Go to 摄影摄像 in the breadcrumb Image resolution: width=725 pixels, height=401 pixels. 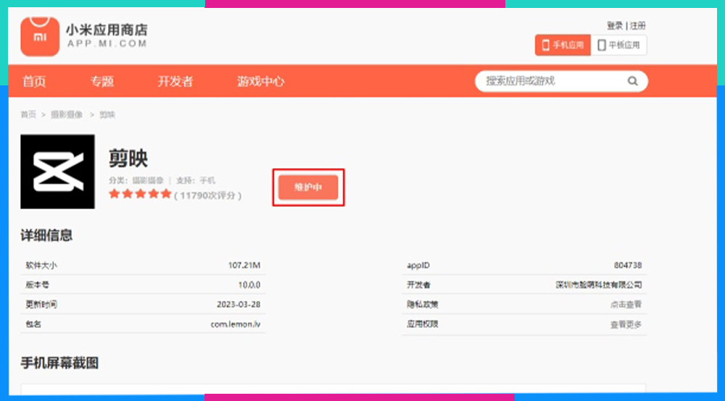(x=67, y=114)
